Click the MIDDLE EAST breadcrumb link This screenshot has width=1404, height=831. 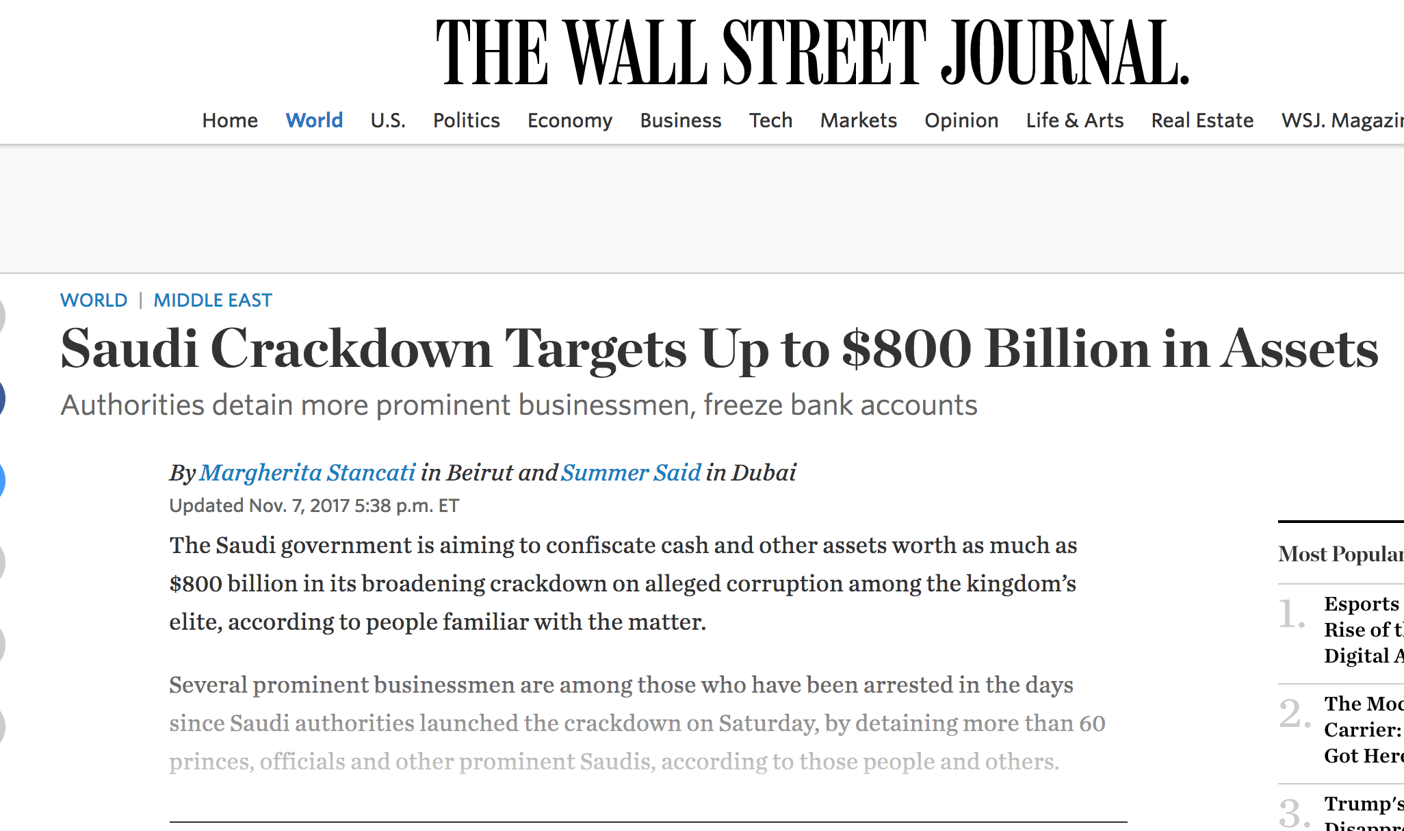click(x=213, y=300)
